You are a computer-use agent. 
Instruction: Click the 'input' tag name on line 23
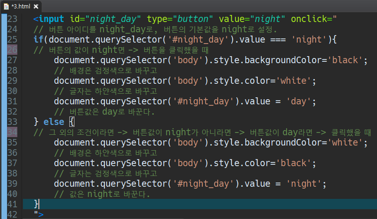click(51, 19)
